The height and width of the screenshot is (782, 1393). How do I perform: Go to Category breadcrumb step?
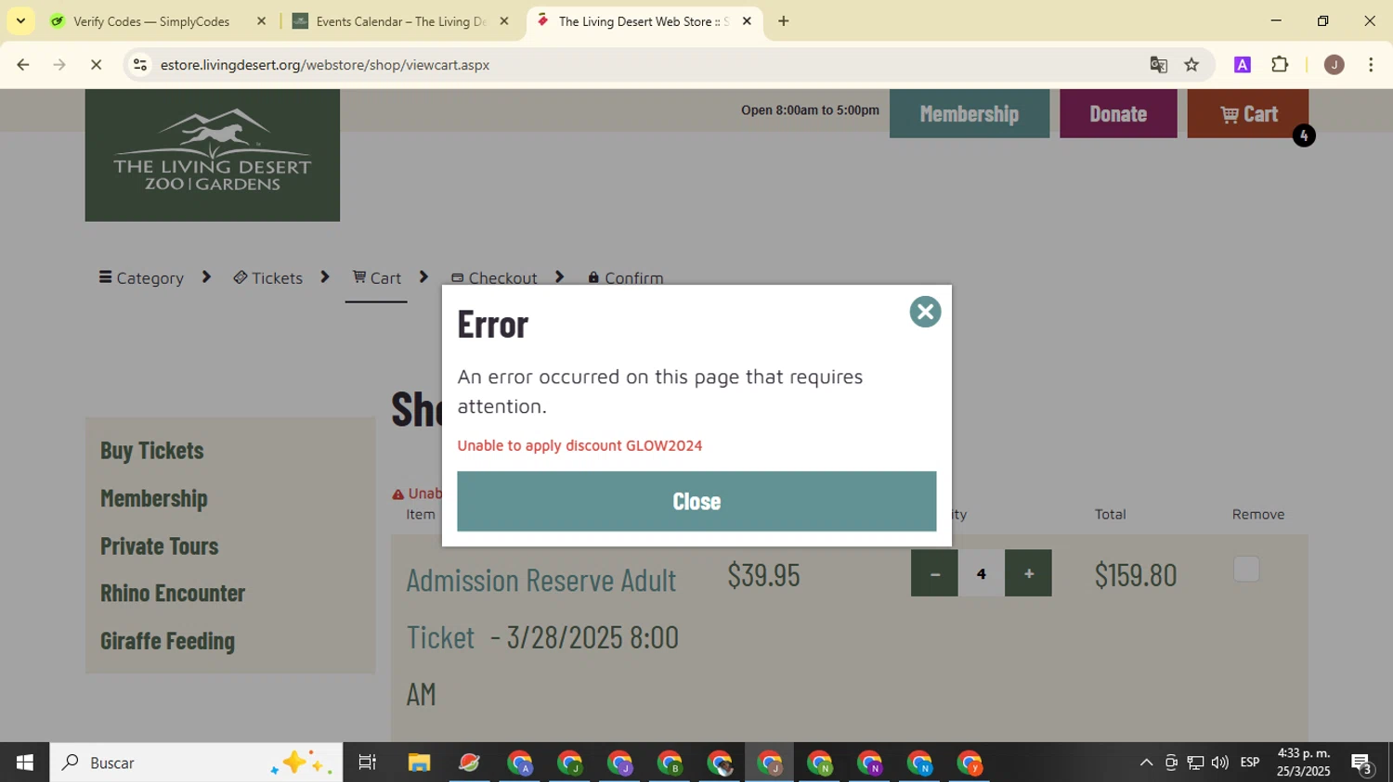(141, 277)
